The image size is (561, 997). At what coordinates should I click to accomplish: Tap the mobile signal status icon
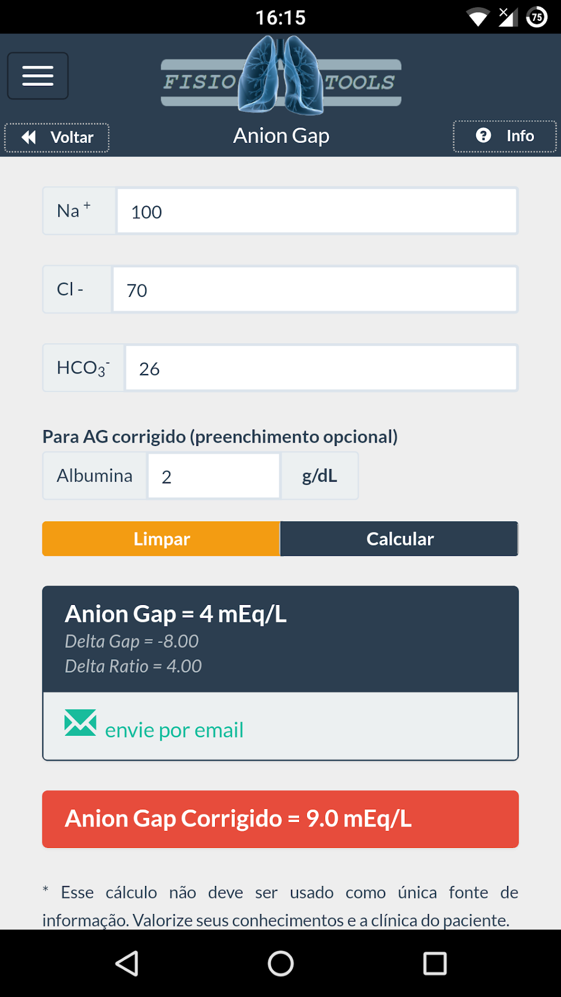pyautogui.click(x=508, y=18)
